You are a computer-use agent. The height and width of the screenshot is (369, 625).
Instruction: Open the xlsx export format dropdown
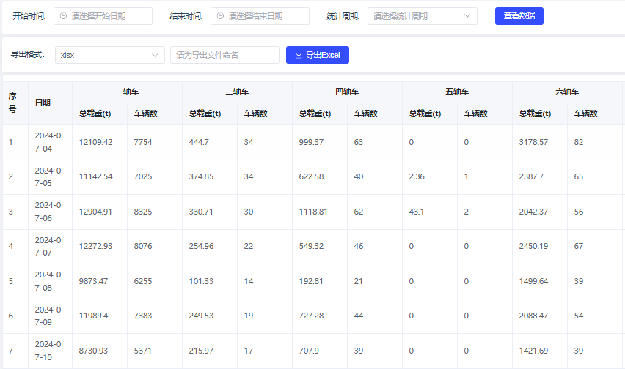coord(110,55)
